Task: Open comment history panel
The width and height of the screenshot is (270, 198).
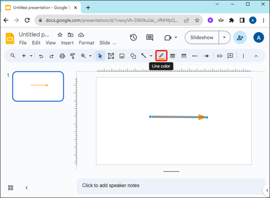Action: [149, 37]
